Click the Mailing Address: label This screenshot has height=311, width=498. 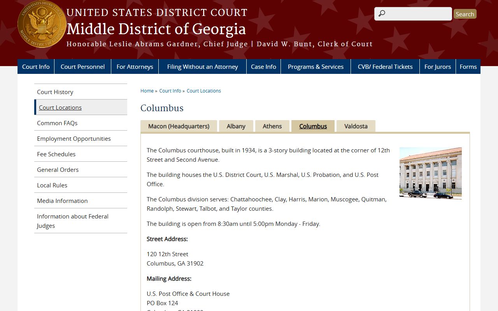pos(169,278)
